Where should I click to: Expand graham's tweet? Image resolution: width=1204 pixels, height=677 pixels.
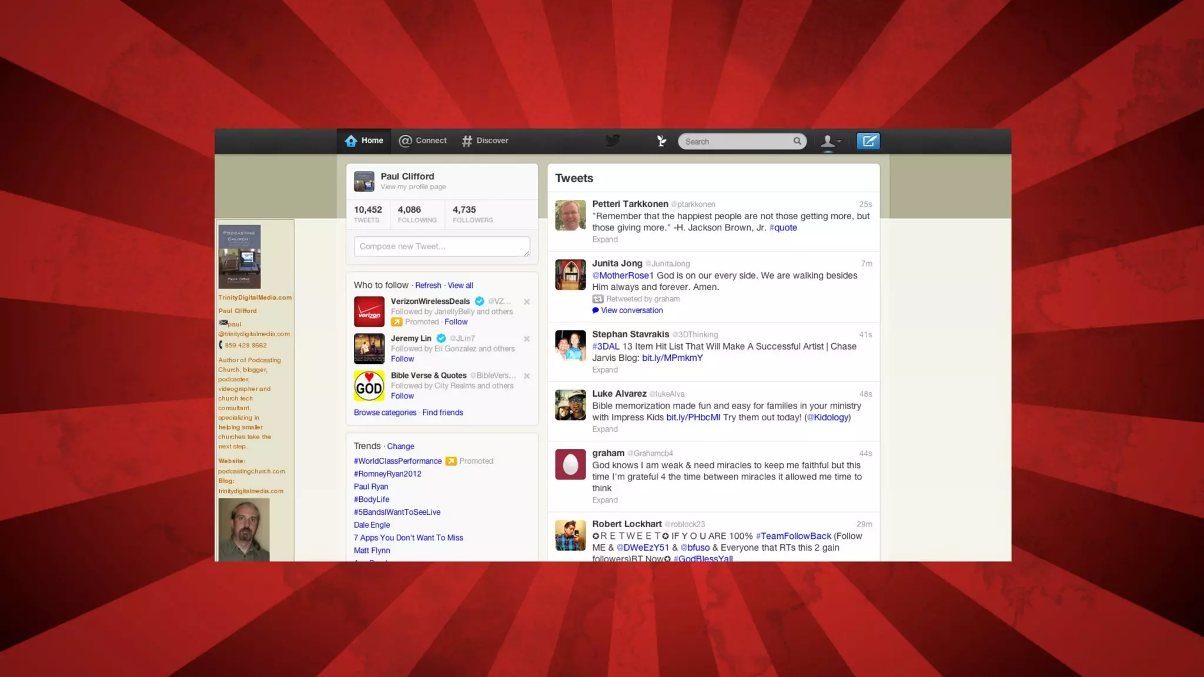coord(605,501)
